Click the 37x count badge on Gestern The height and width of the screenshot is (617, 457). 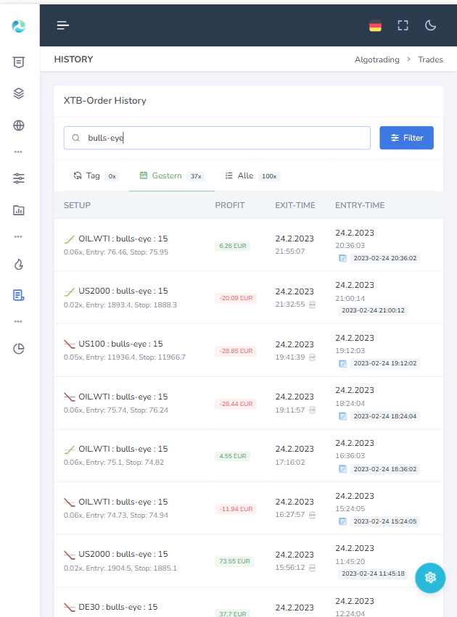[196, 176]
